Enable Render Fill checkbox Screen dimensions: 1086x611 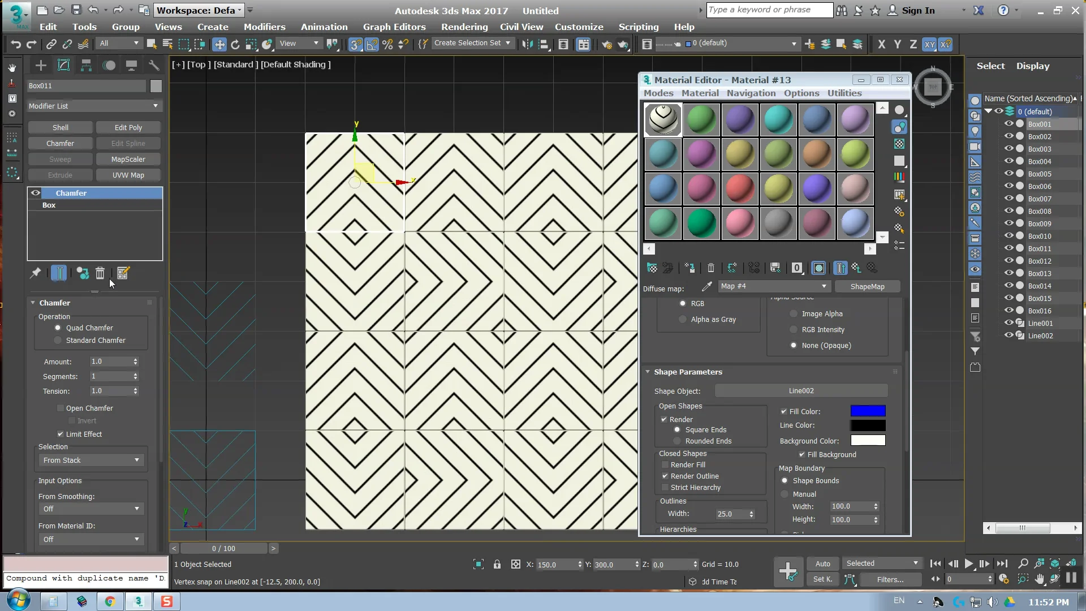665,464
